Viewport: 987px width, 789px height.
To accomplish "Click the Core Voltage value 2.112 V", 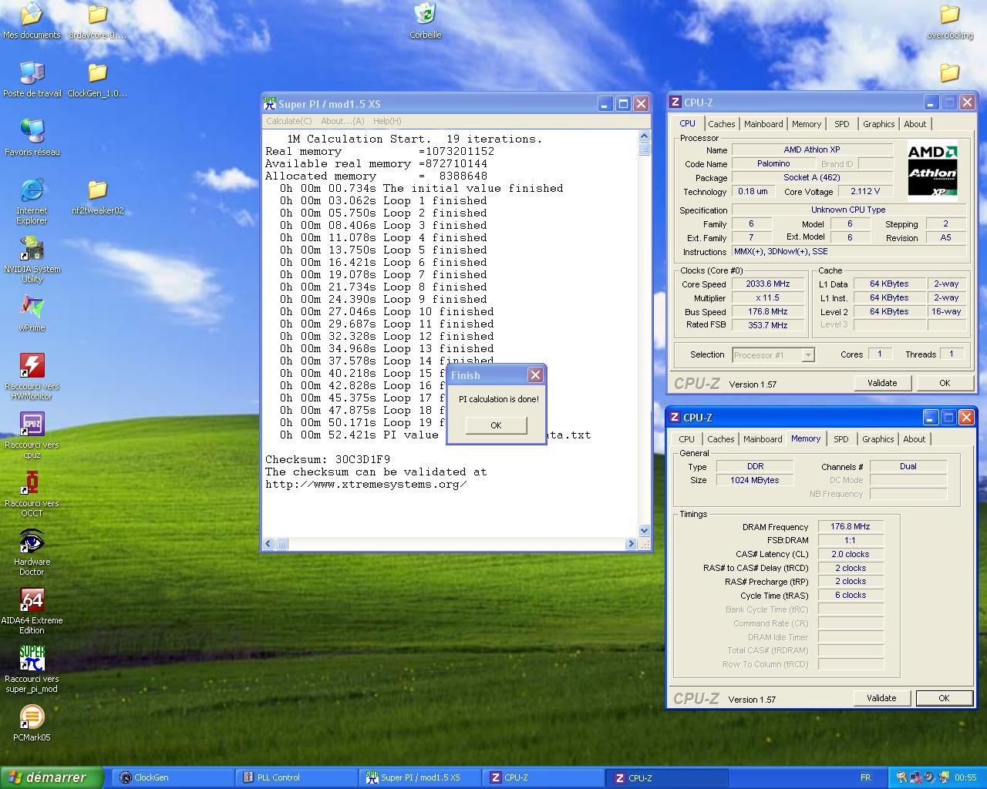I will pyautogui.click(x=865, y=192).
